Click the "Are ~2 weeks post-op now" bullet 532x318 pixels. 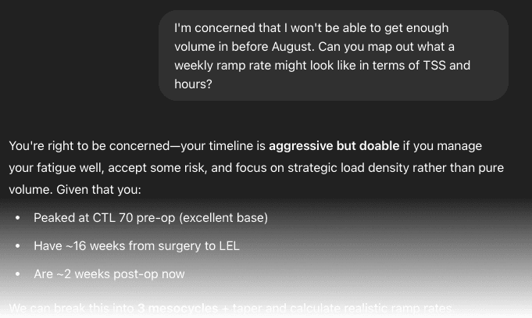click(x=109, y=274)
